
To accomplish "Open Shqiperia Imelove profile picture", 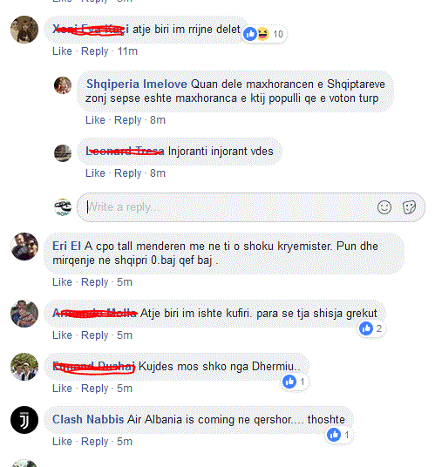I will [63, 85].
